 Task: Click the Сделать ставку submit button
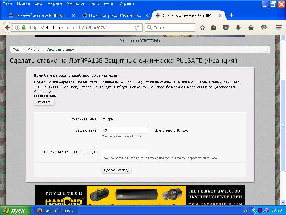pyautogui.click(x=116, y=170)
